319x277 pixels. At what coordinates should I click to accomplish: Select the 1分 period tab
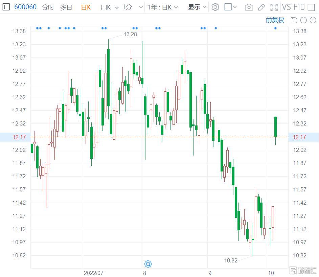[127, 7]
